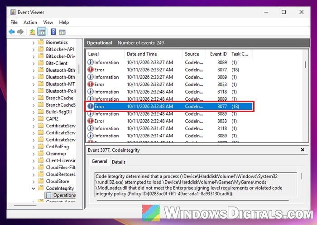Select the Bluetooth-MTPEnum tree item

click(60, 84)
